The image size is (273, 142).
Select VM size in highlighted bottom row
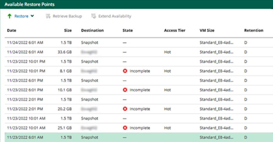(x=216, y=137)
